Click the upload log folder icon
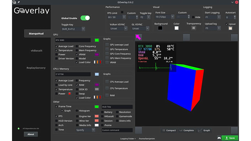The height and width of the screenshot is (141, 251). click(x=230, y=28)
